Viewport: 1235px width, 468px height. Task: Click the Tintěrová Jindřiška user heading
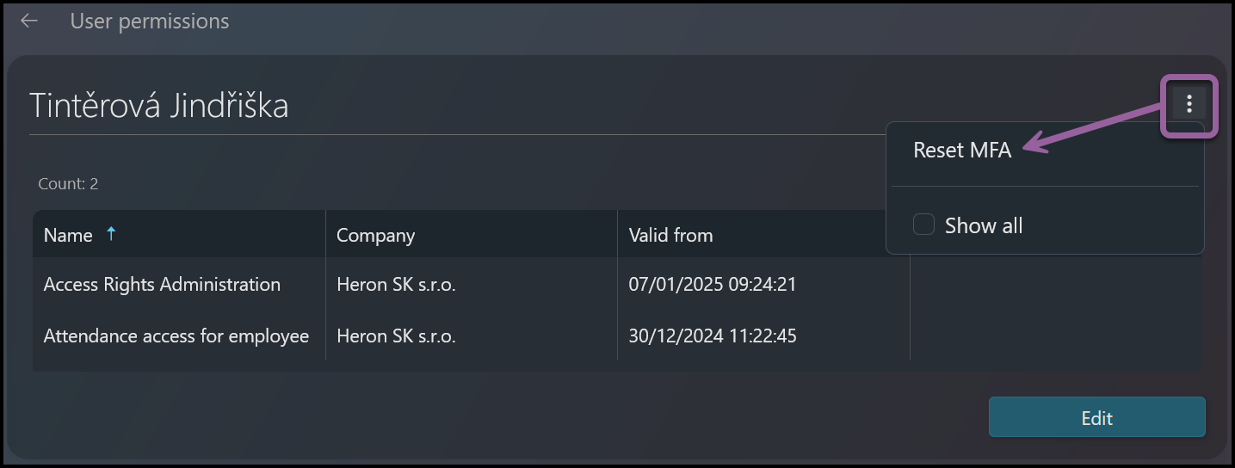[159, 105]
